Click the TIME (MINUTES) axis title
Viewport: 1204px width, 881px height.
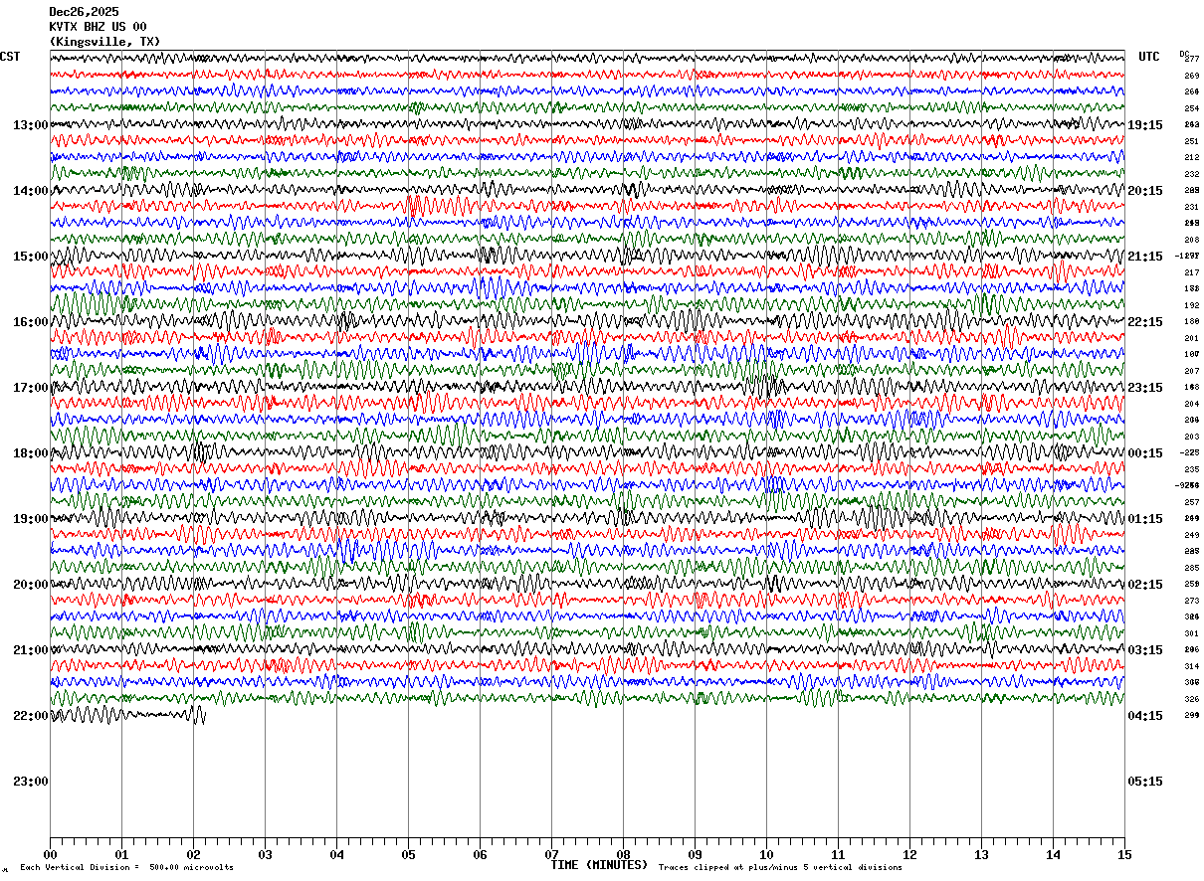point(599,865)
